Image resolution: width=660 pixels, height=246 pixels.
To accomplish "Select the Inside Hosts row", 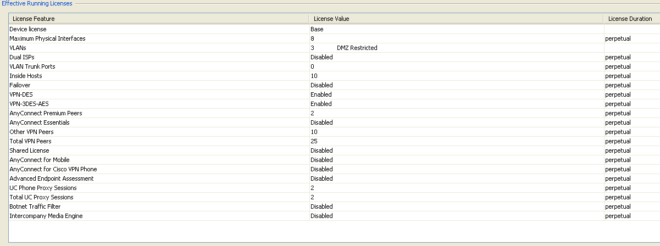I will coord(25,76).
